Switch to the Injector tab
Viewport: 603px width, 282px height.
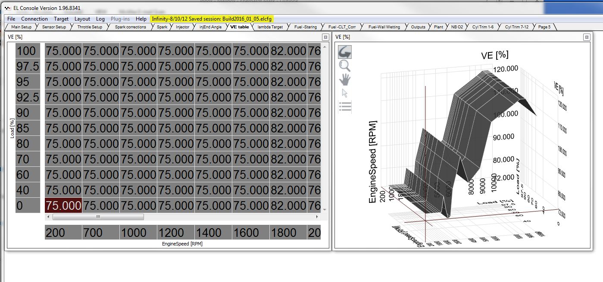click(x=182, y=27)
